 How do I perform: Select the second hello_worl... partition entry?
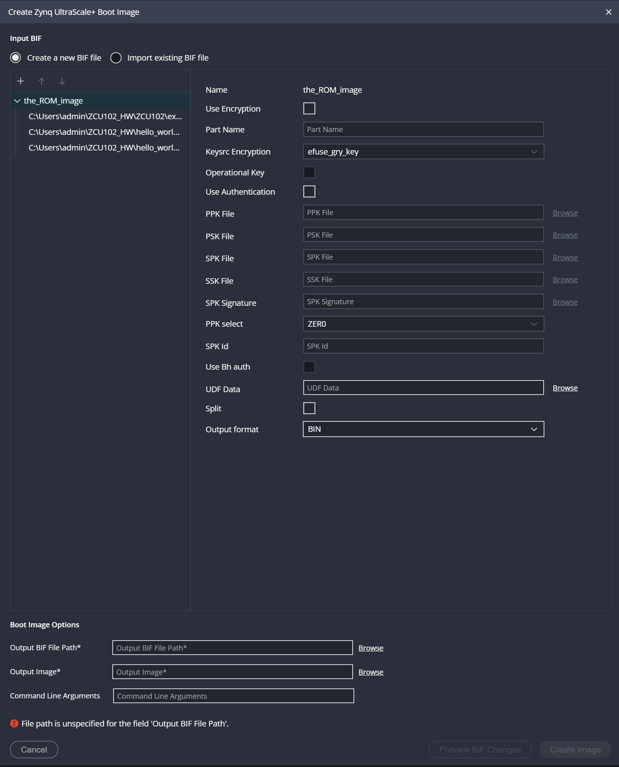(x=104, y=132)
